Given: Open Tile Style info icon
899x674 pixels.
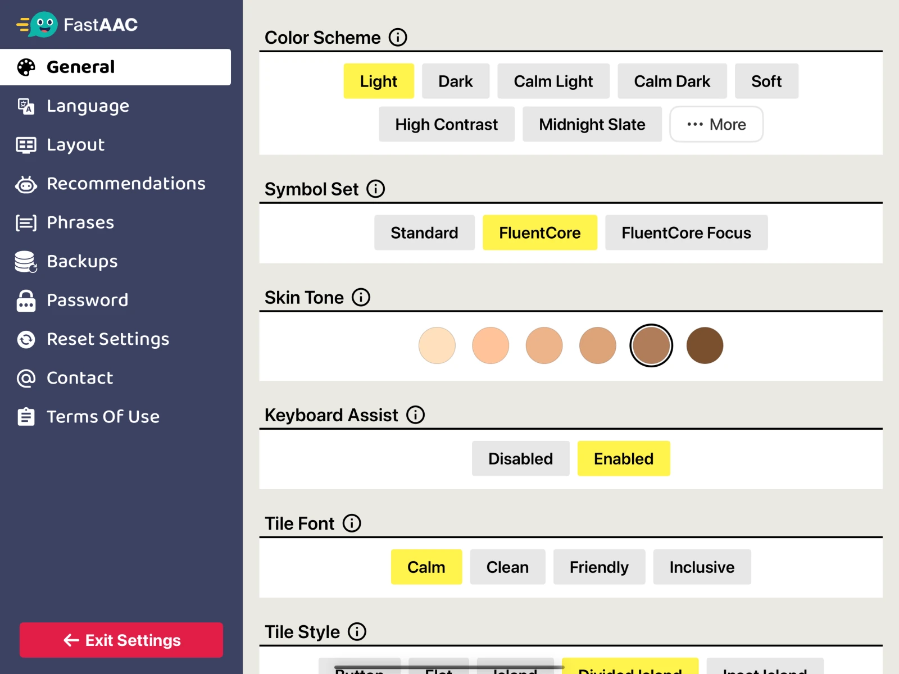Looking at the screenshot, I should pos(357,631).
